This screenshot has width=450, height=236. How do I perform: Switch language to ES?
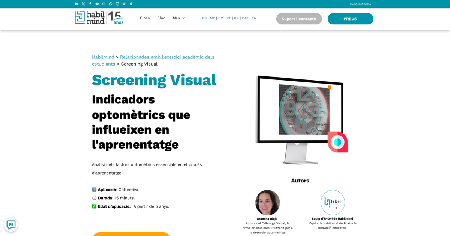tap(204, 18)
